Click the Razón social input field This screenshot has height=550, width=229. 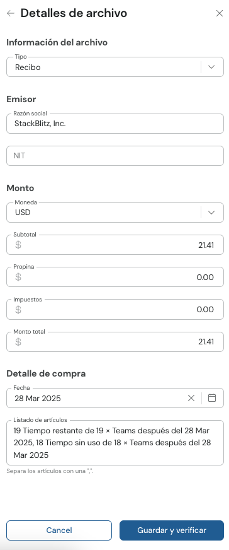pyautogui.click(x=115, y=124)
